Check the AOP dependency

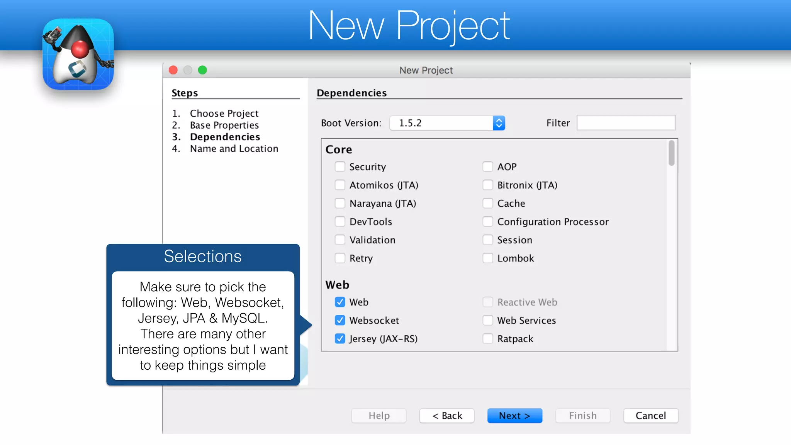pos(488,167)
